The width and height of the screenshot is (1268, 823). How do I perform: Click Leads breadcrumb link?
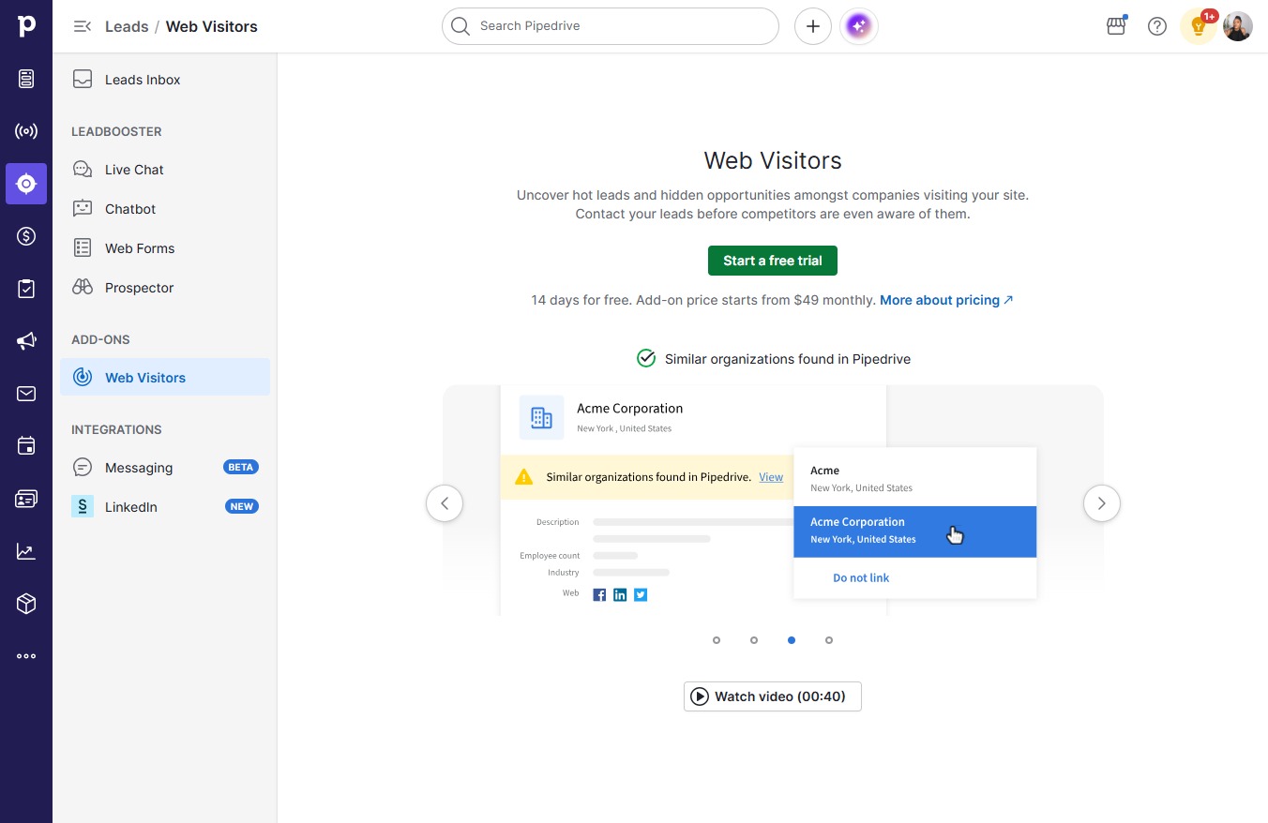[127, 26]
